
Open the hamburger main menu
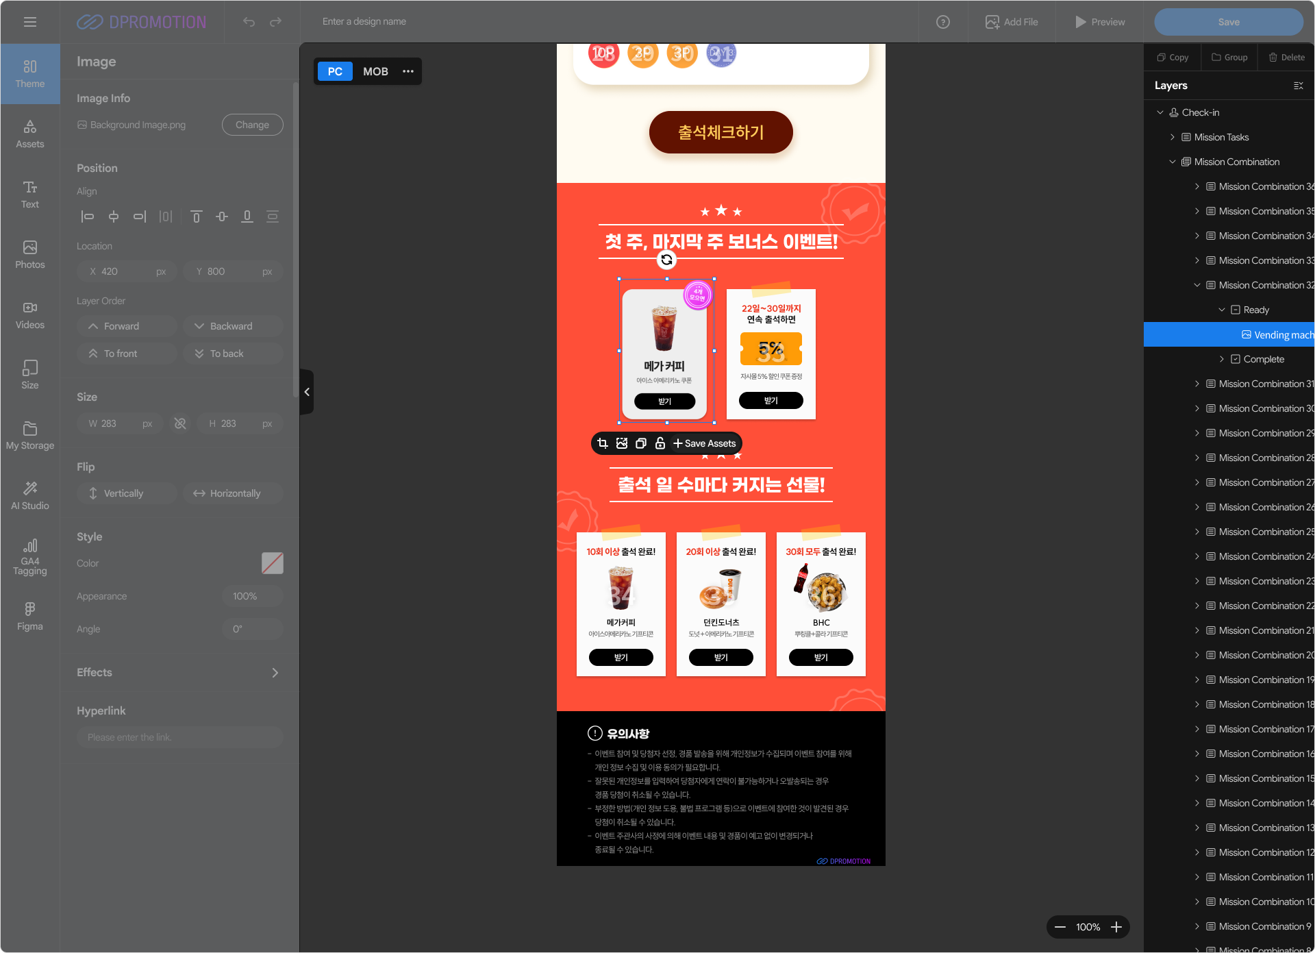30,22
